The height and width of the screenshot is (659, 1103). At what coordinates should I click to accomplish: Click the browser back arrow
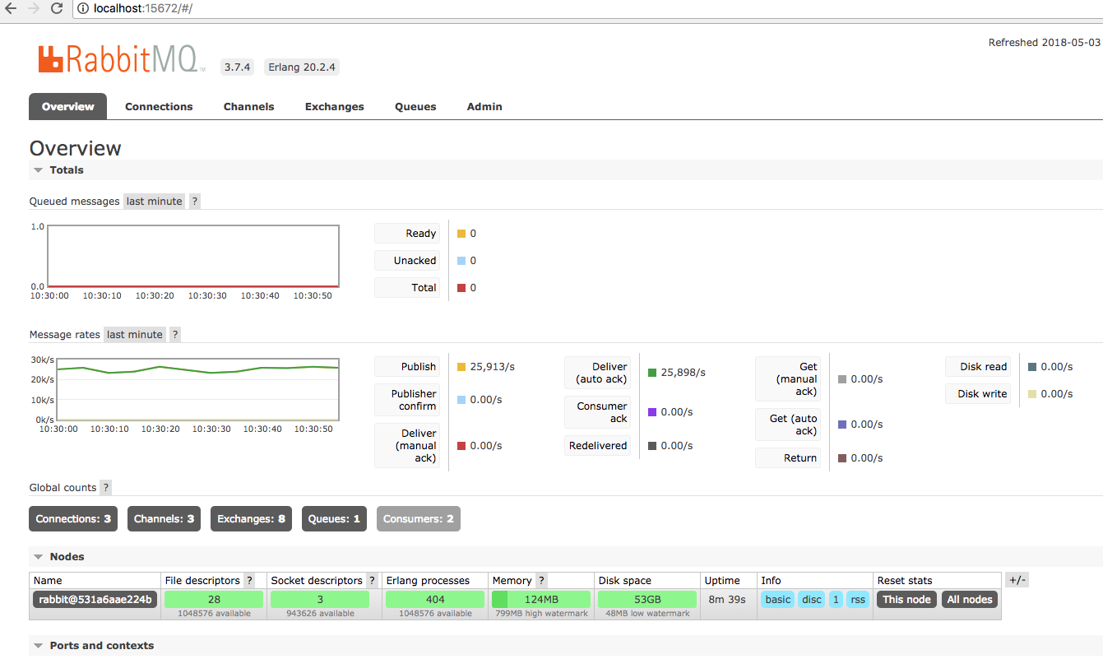(11, 8)
